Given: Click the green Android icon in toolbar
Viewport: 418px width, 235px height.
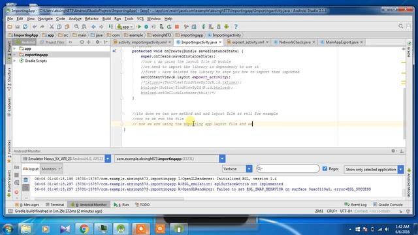Looking at the screenshot, I should click(227, 27).
